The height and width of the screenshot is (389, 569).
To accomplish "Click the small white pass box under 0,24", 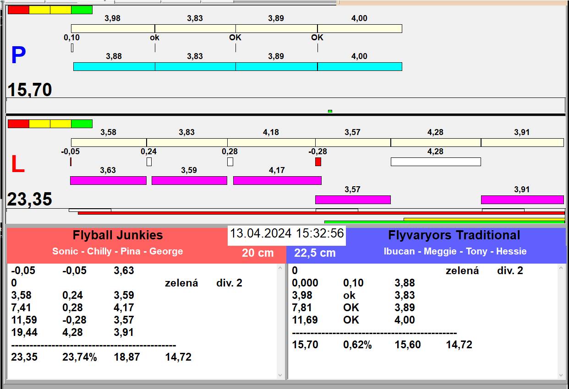I will (x=149, y=162).
